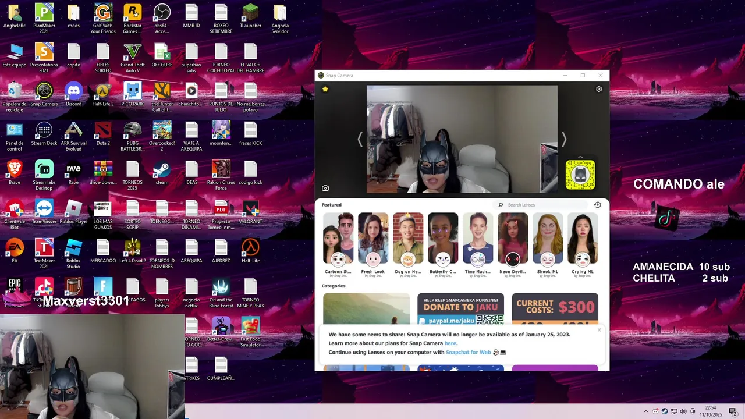Select the Dog on Head lens

[x=408, y=244]
